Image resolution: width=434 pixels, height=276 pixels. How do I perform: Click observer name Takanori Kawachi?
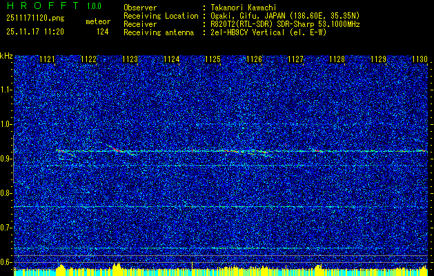point(243,8)
